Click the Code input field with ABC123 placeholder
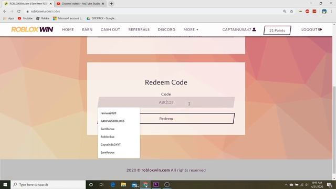 point(166,102)
